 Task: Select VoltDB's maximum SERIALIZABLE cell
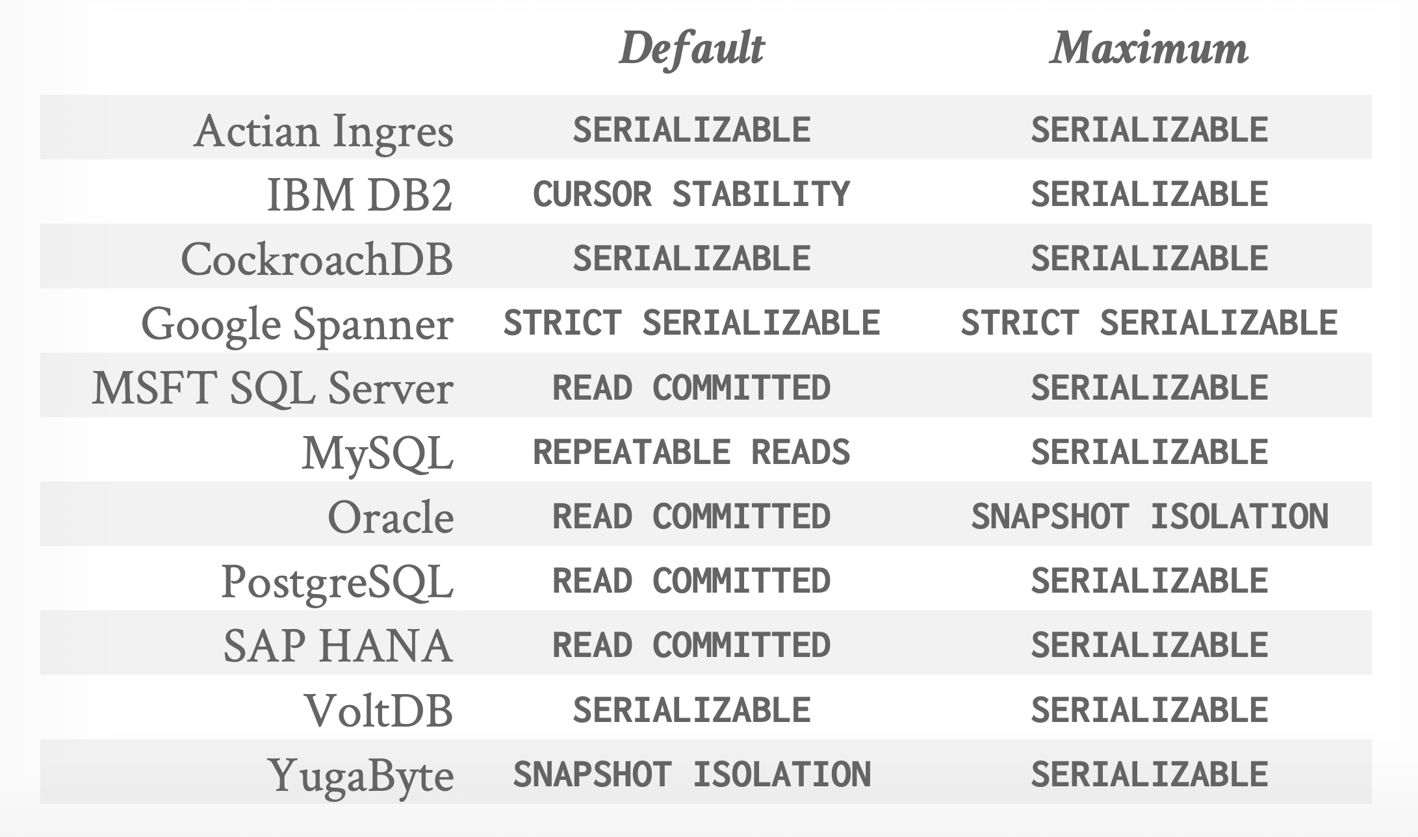[1149, 710]
